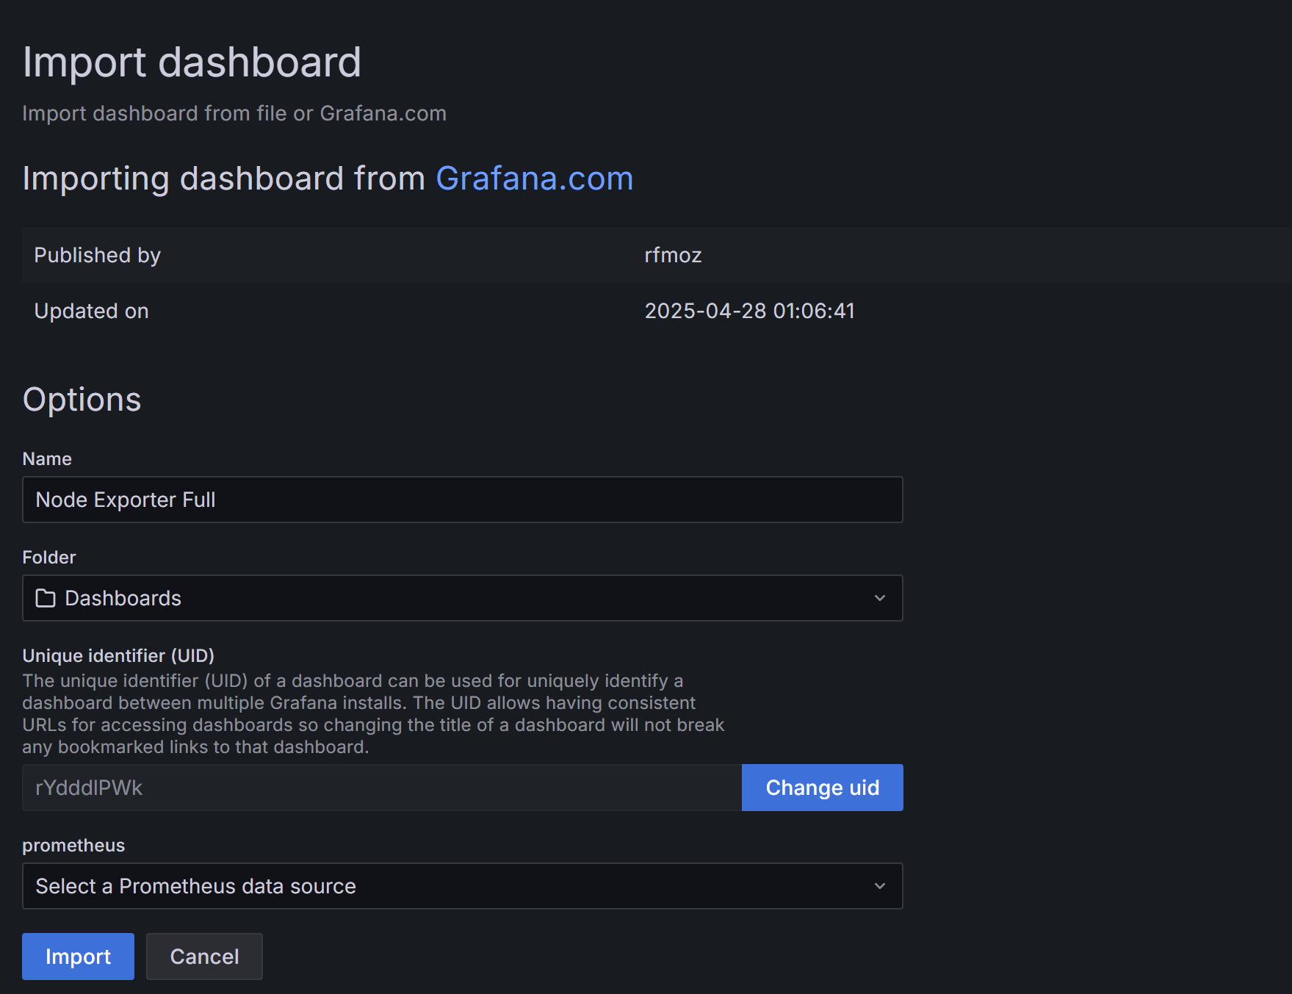Click the UID description paragraph text
The image size is (1292, 994).
click(373, 713)
